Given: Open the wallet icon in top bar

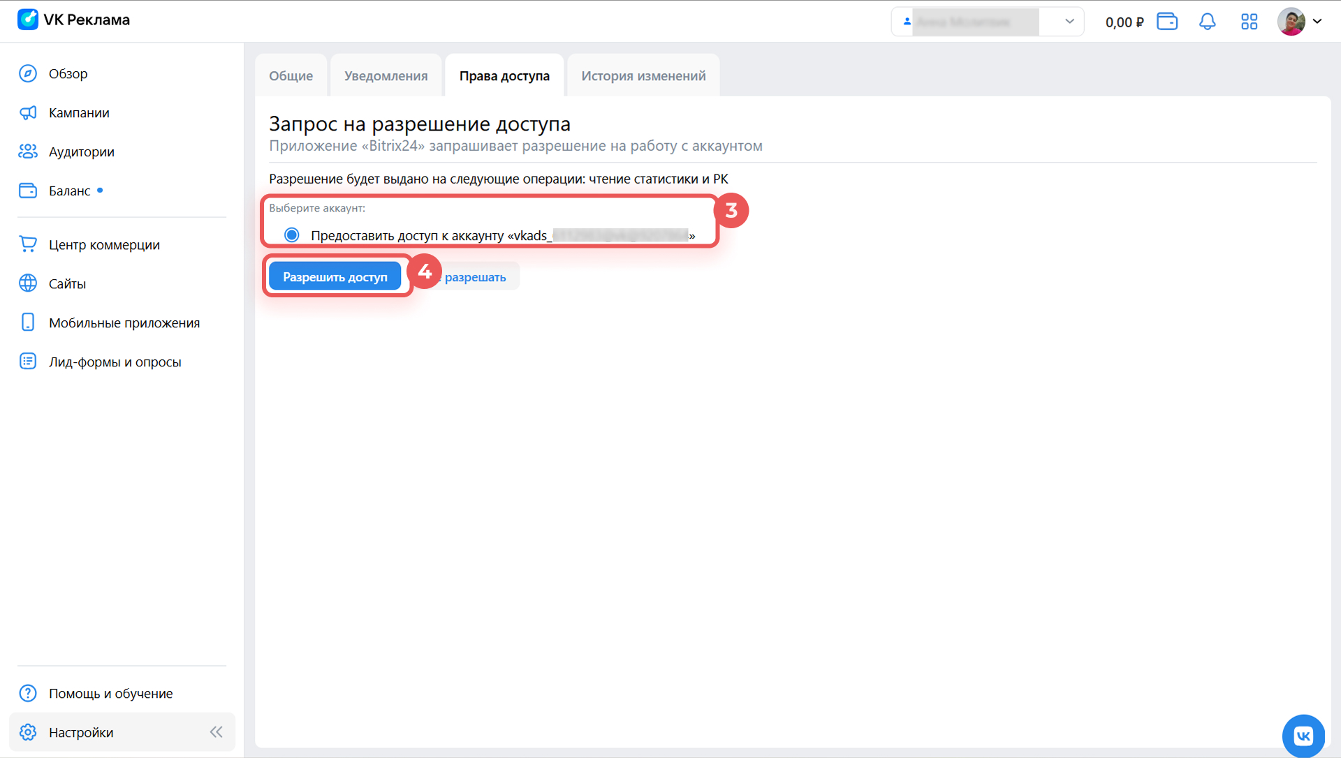Looking at the screenshot, I should [x=1167, y=22].
